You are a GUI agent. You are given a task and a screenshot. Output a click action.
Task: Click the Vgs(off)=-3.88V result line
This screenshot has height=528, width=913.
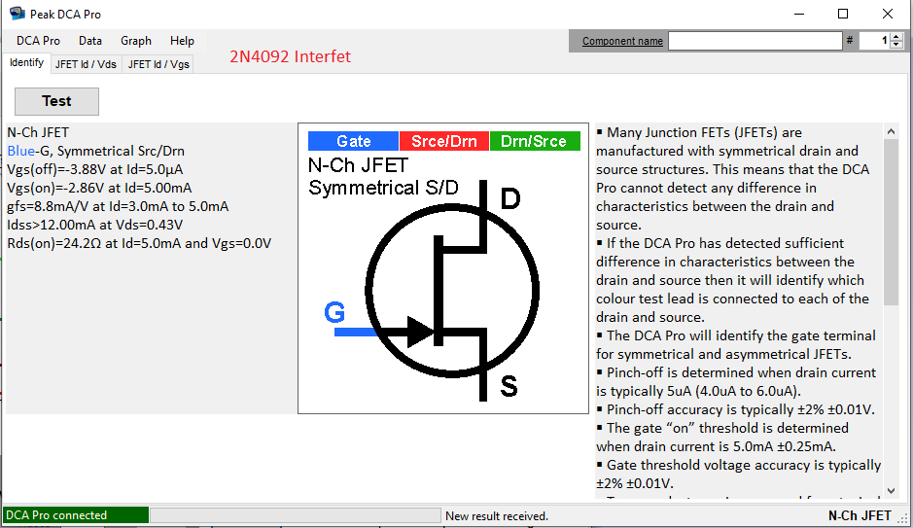95,170
